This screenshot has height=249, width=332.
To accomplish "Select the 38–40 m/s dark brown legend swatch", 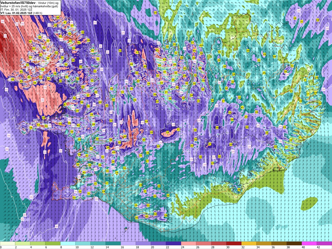I will click(294, 244).
